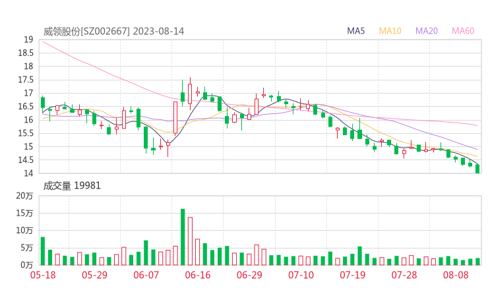
Task: Click the highest red candlestick near 17.5
Action: click(190, 94)
